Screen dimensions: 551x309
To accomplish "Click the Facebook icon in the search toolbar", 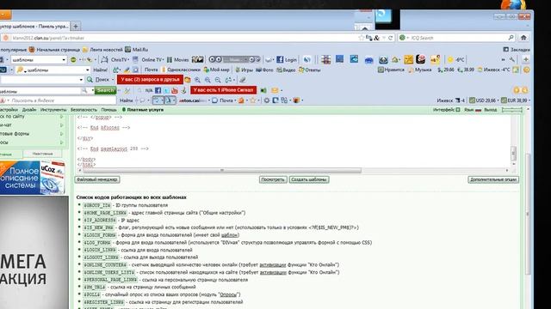I will click(158, 90).
